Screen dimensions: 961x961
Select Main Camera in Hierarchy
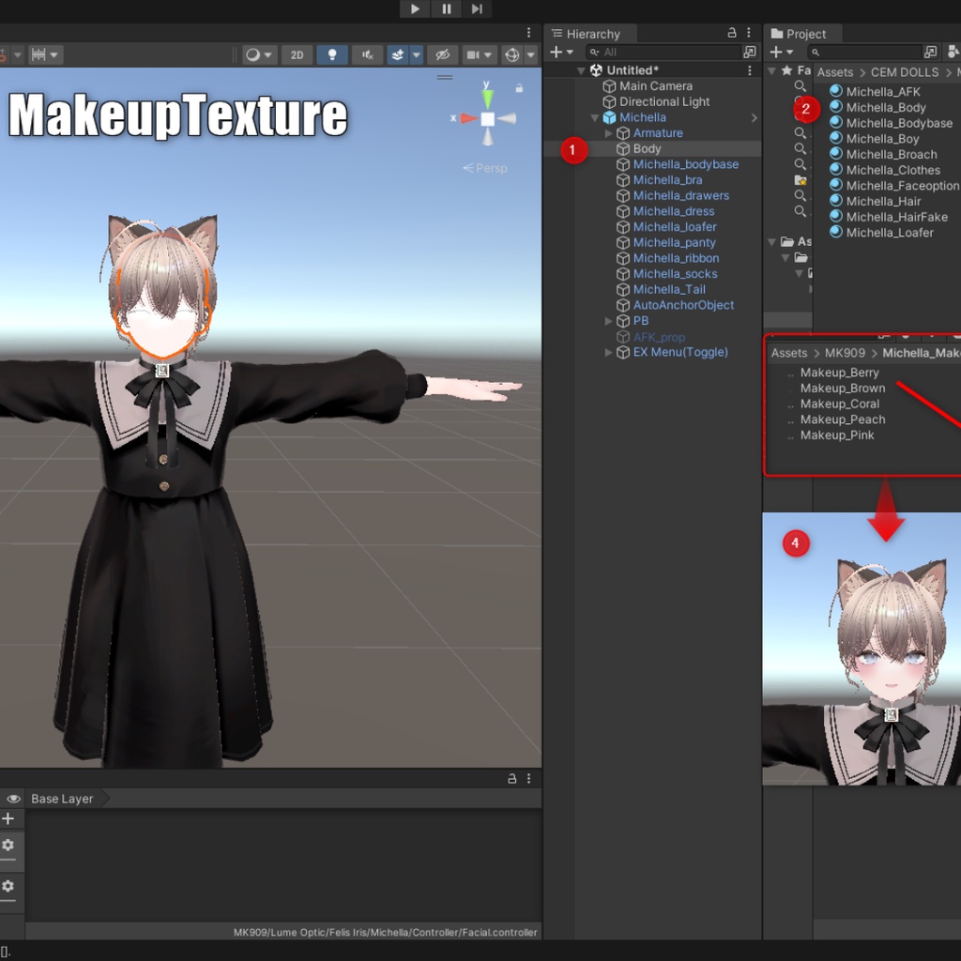[x=656, y=86]
